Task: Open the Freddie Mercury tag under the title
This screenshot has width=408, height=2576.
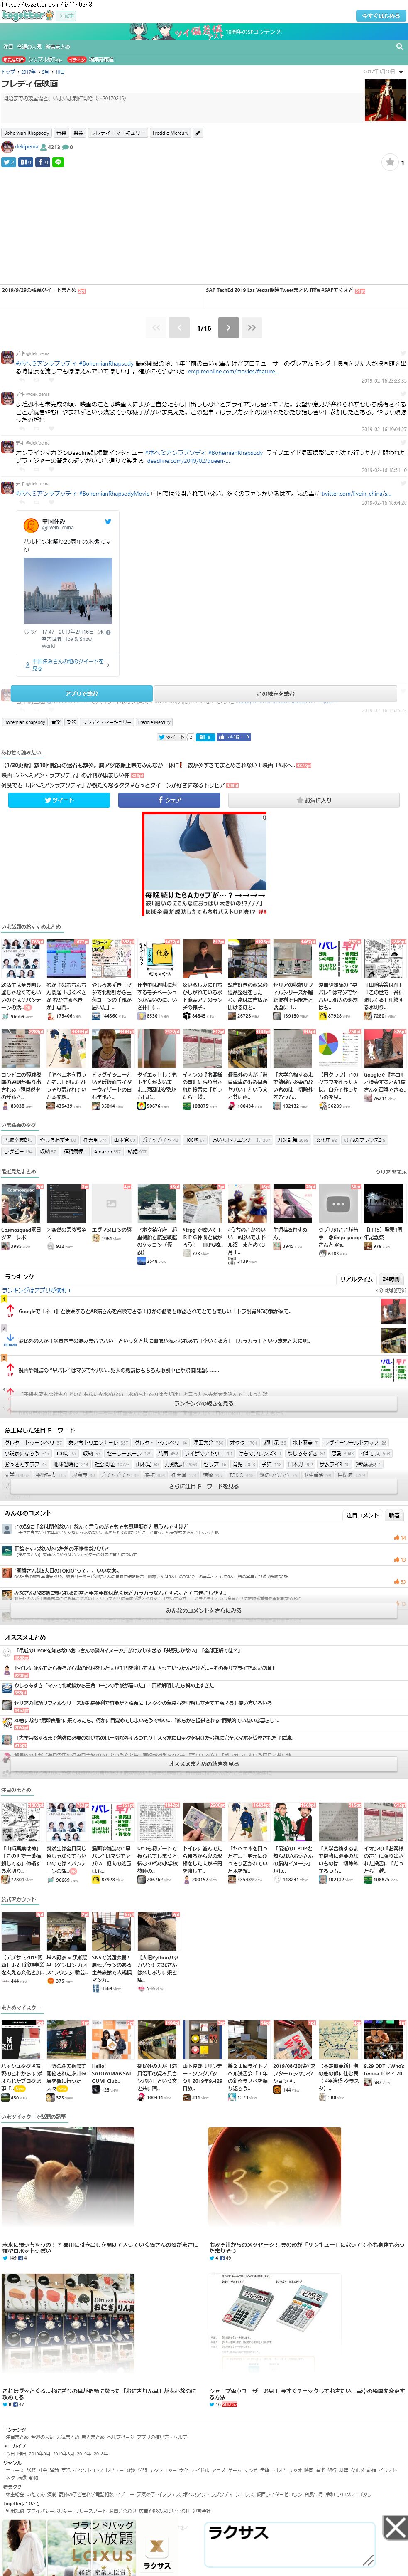Action: (170, 133)
